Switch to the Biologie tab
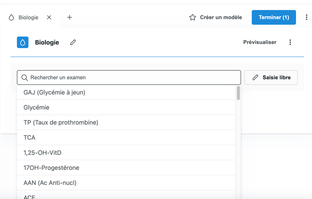The image size is (312, 199). (28, 17)
